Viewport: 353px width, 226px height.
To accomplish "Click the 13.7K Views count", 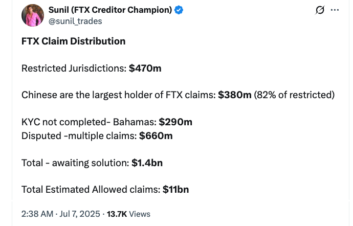I will (x=128, y=214).
